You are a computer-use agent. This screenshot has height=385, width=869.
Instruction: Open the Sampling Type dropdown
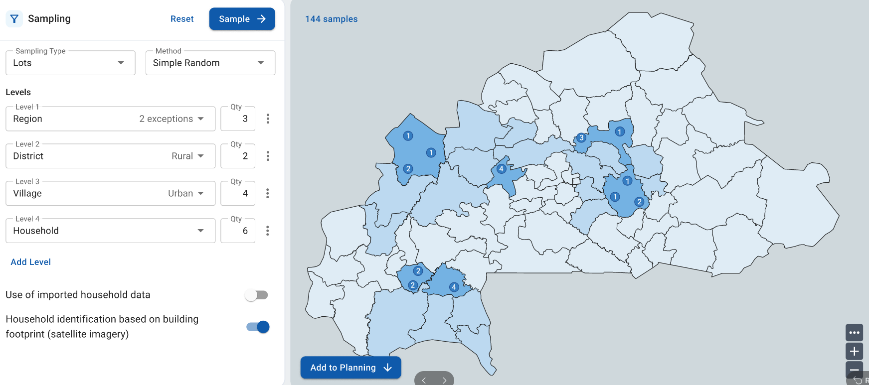70,63
